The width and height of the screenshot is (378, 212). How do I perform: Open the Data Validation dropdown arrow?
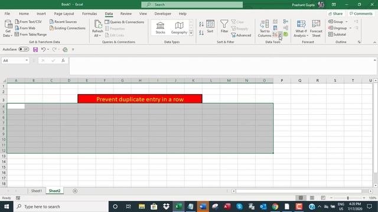pos(280,35)
